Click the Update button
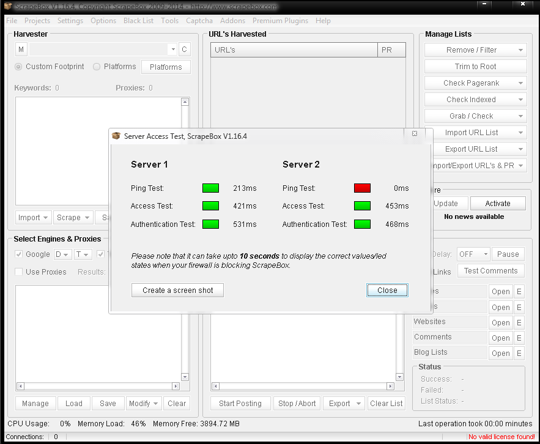 click(450, 203)
